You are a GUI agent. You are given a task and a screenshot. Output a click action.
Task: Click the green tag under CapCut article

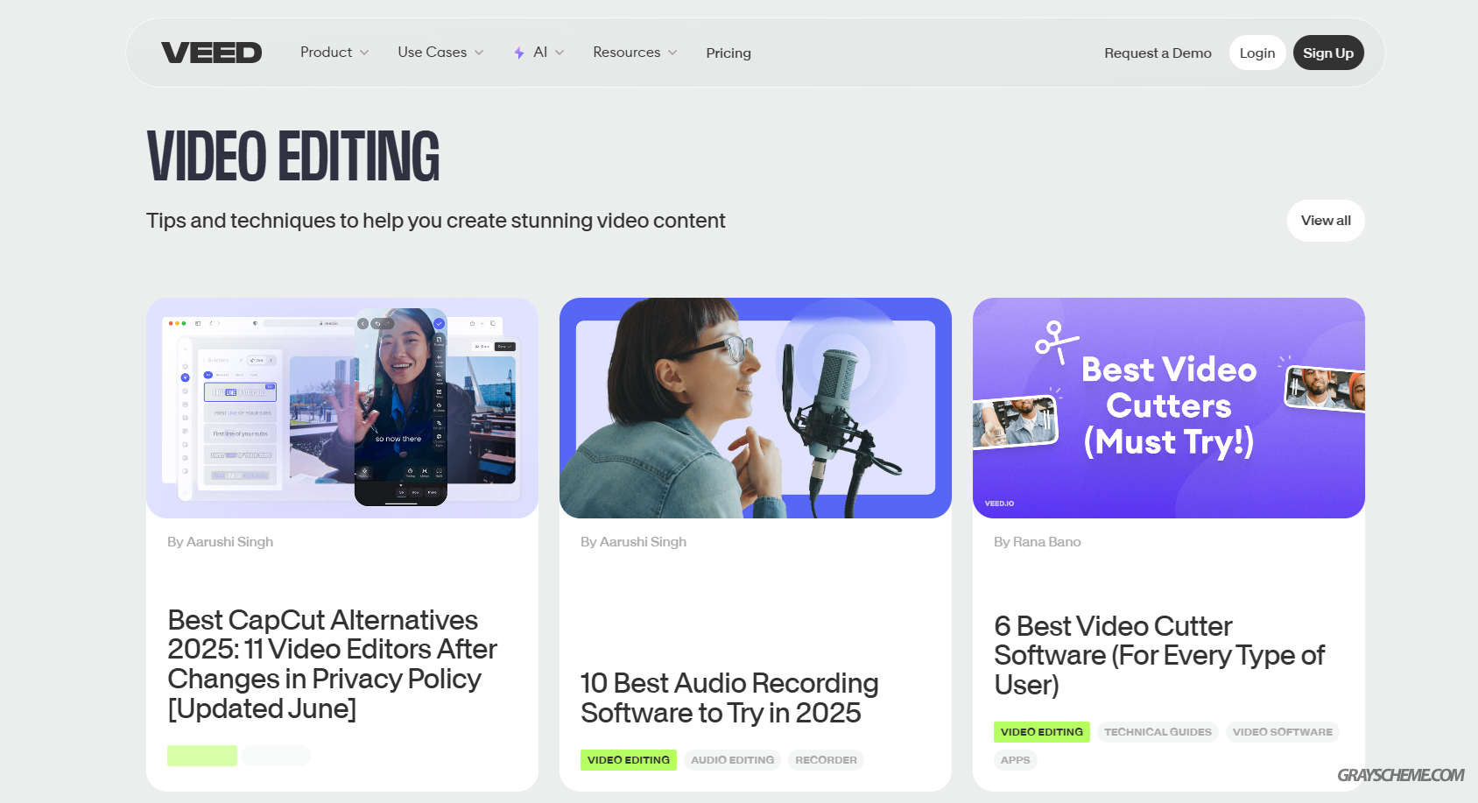point(202,756)
